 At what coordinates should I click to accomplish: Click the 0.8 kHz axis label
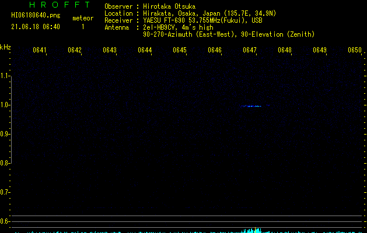coord(5,163)
